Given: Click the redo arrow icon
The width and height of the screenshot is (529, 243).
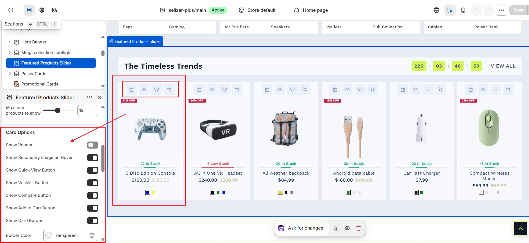Looking at the screenshot, I should click(x=488, y=10).
